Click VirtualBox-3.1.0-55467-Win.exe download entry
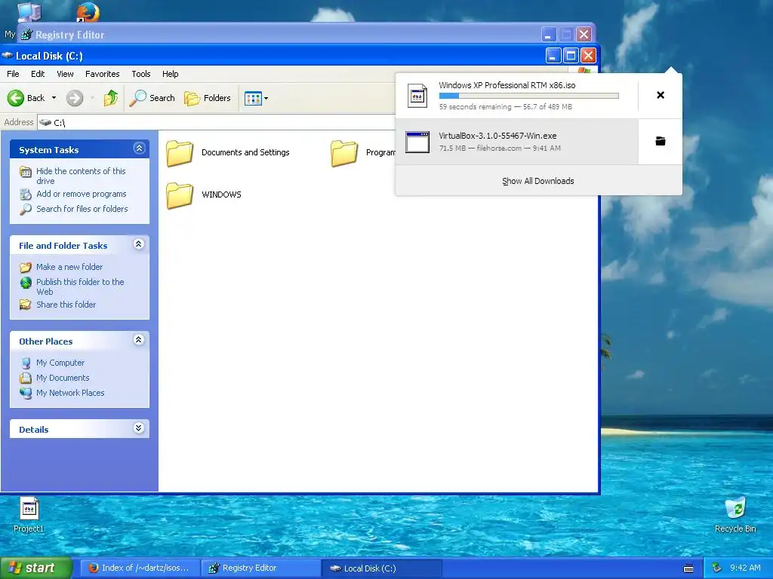 pyautogui.click(x=516, y=141)
